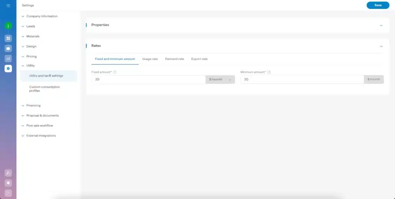Click the help icon beside Minimum amount

coord(269,72)
